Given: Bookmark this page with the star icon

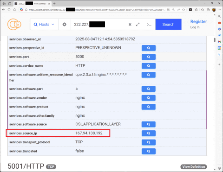Looking at the screenshot, I should point(184,10).
